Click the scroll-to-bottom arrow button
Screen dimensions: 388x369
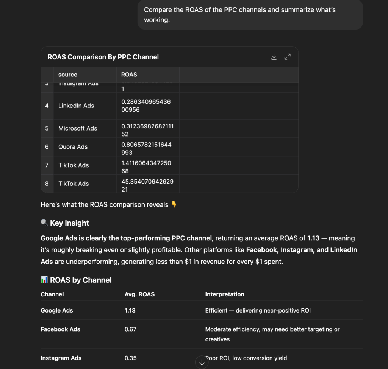[x=202, y=362]
